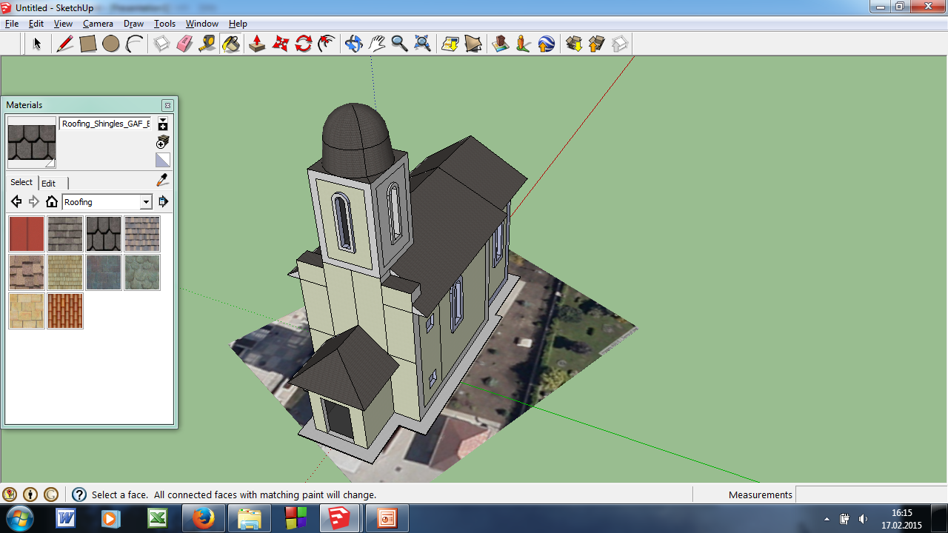Open Firefox from the Windows taskbar
Image resolution: width=948 pixels, height=533 pixels.
coord(203,518)
